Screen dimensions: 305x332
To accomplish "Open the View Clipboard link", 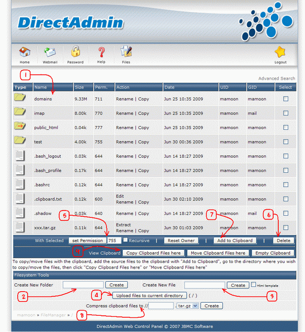I will [104, 253].
